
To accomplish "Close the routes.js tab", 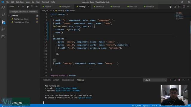I will (x=89, y=7).
